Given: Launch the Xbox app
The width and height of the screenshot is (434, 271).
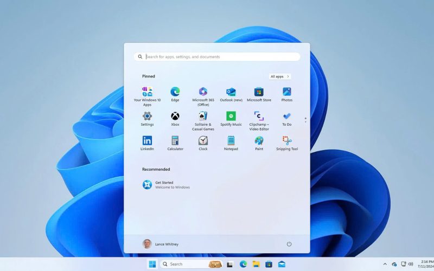Looking at the screenshot, I should click(x=175, y=117).
